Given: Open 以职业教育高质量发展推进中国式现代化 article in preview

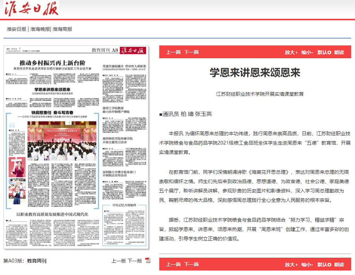Looking at the screenshot, I should pyautogui.click(x=52, y=214).
